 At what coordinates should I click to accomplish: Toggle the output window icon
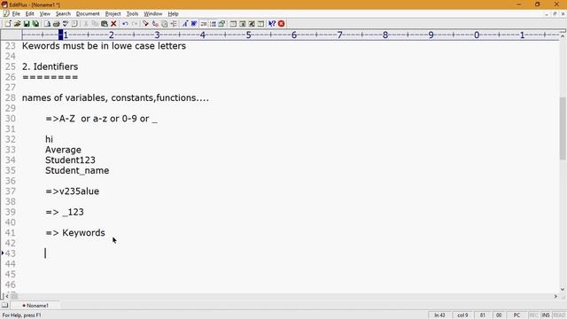tap(260, 24)
